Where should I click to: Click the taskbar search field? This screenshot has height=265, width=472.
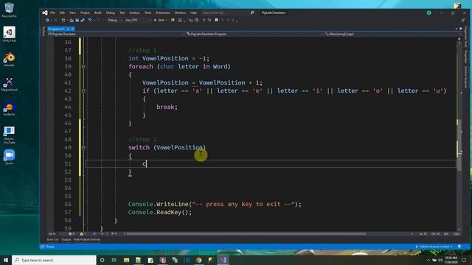(x=54, y=260)
